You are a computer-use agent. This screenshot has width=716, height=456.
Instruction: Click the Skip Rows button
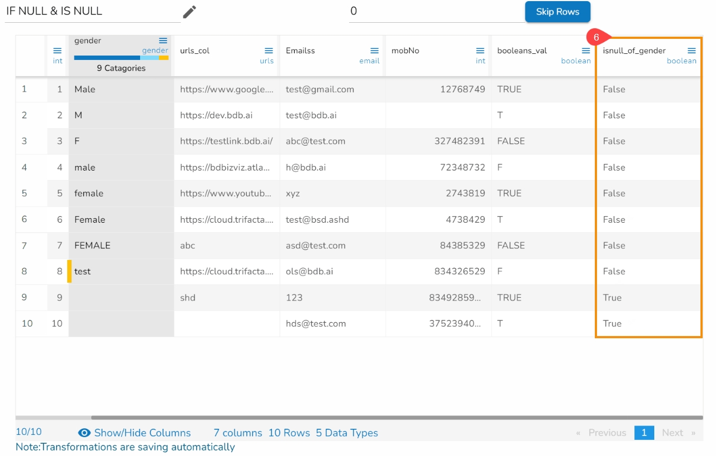[558, 12]
